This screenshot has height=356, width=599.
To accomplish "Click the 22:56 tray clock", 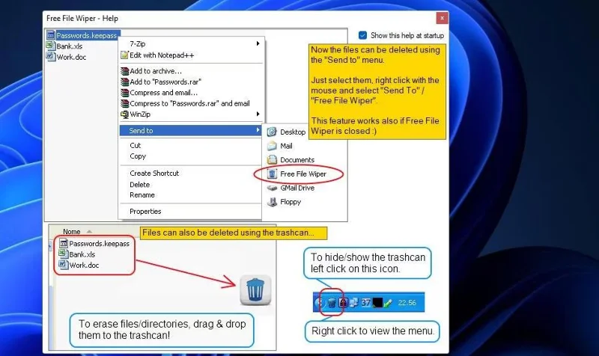I will (x=407, y=303).
